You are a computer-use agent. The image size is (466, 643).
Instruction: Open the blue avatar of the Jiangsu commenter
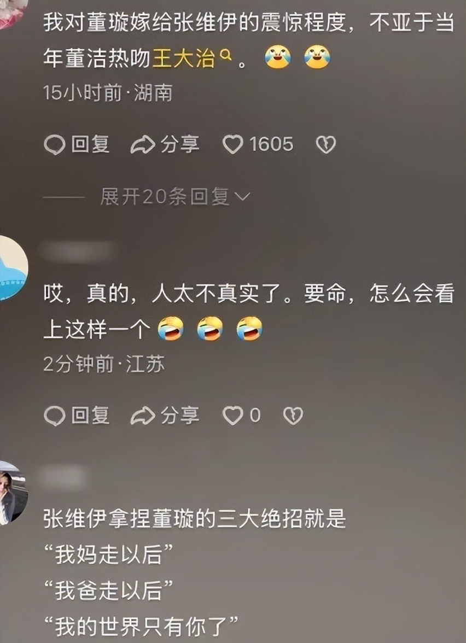tap(12, 268)
